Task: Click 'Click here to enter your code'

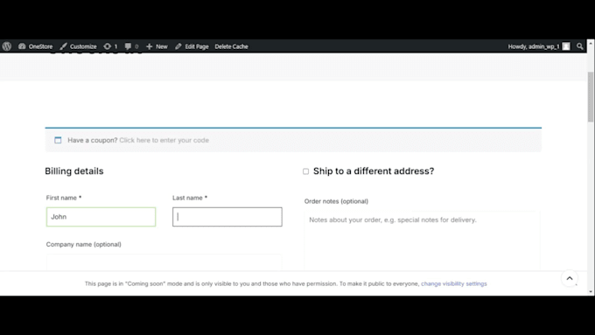Action: pos(164,140)
